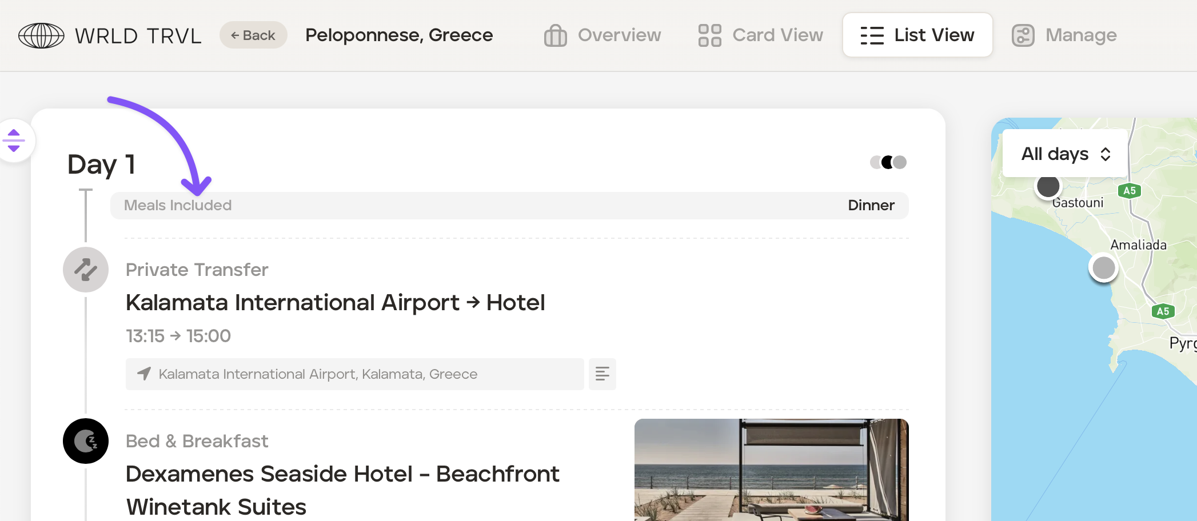Click the Meals Included row
1197x521 pixels.
click(x=509, y=206)
